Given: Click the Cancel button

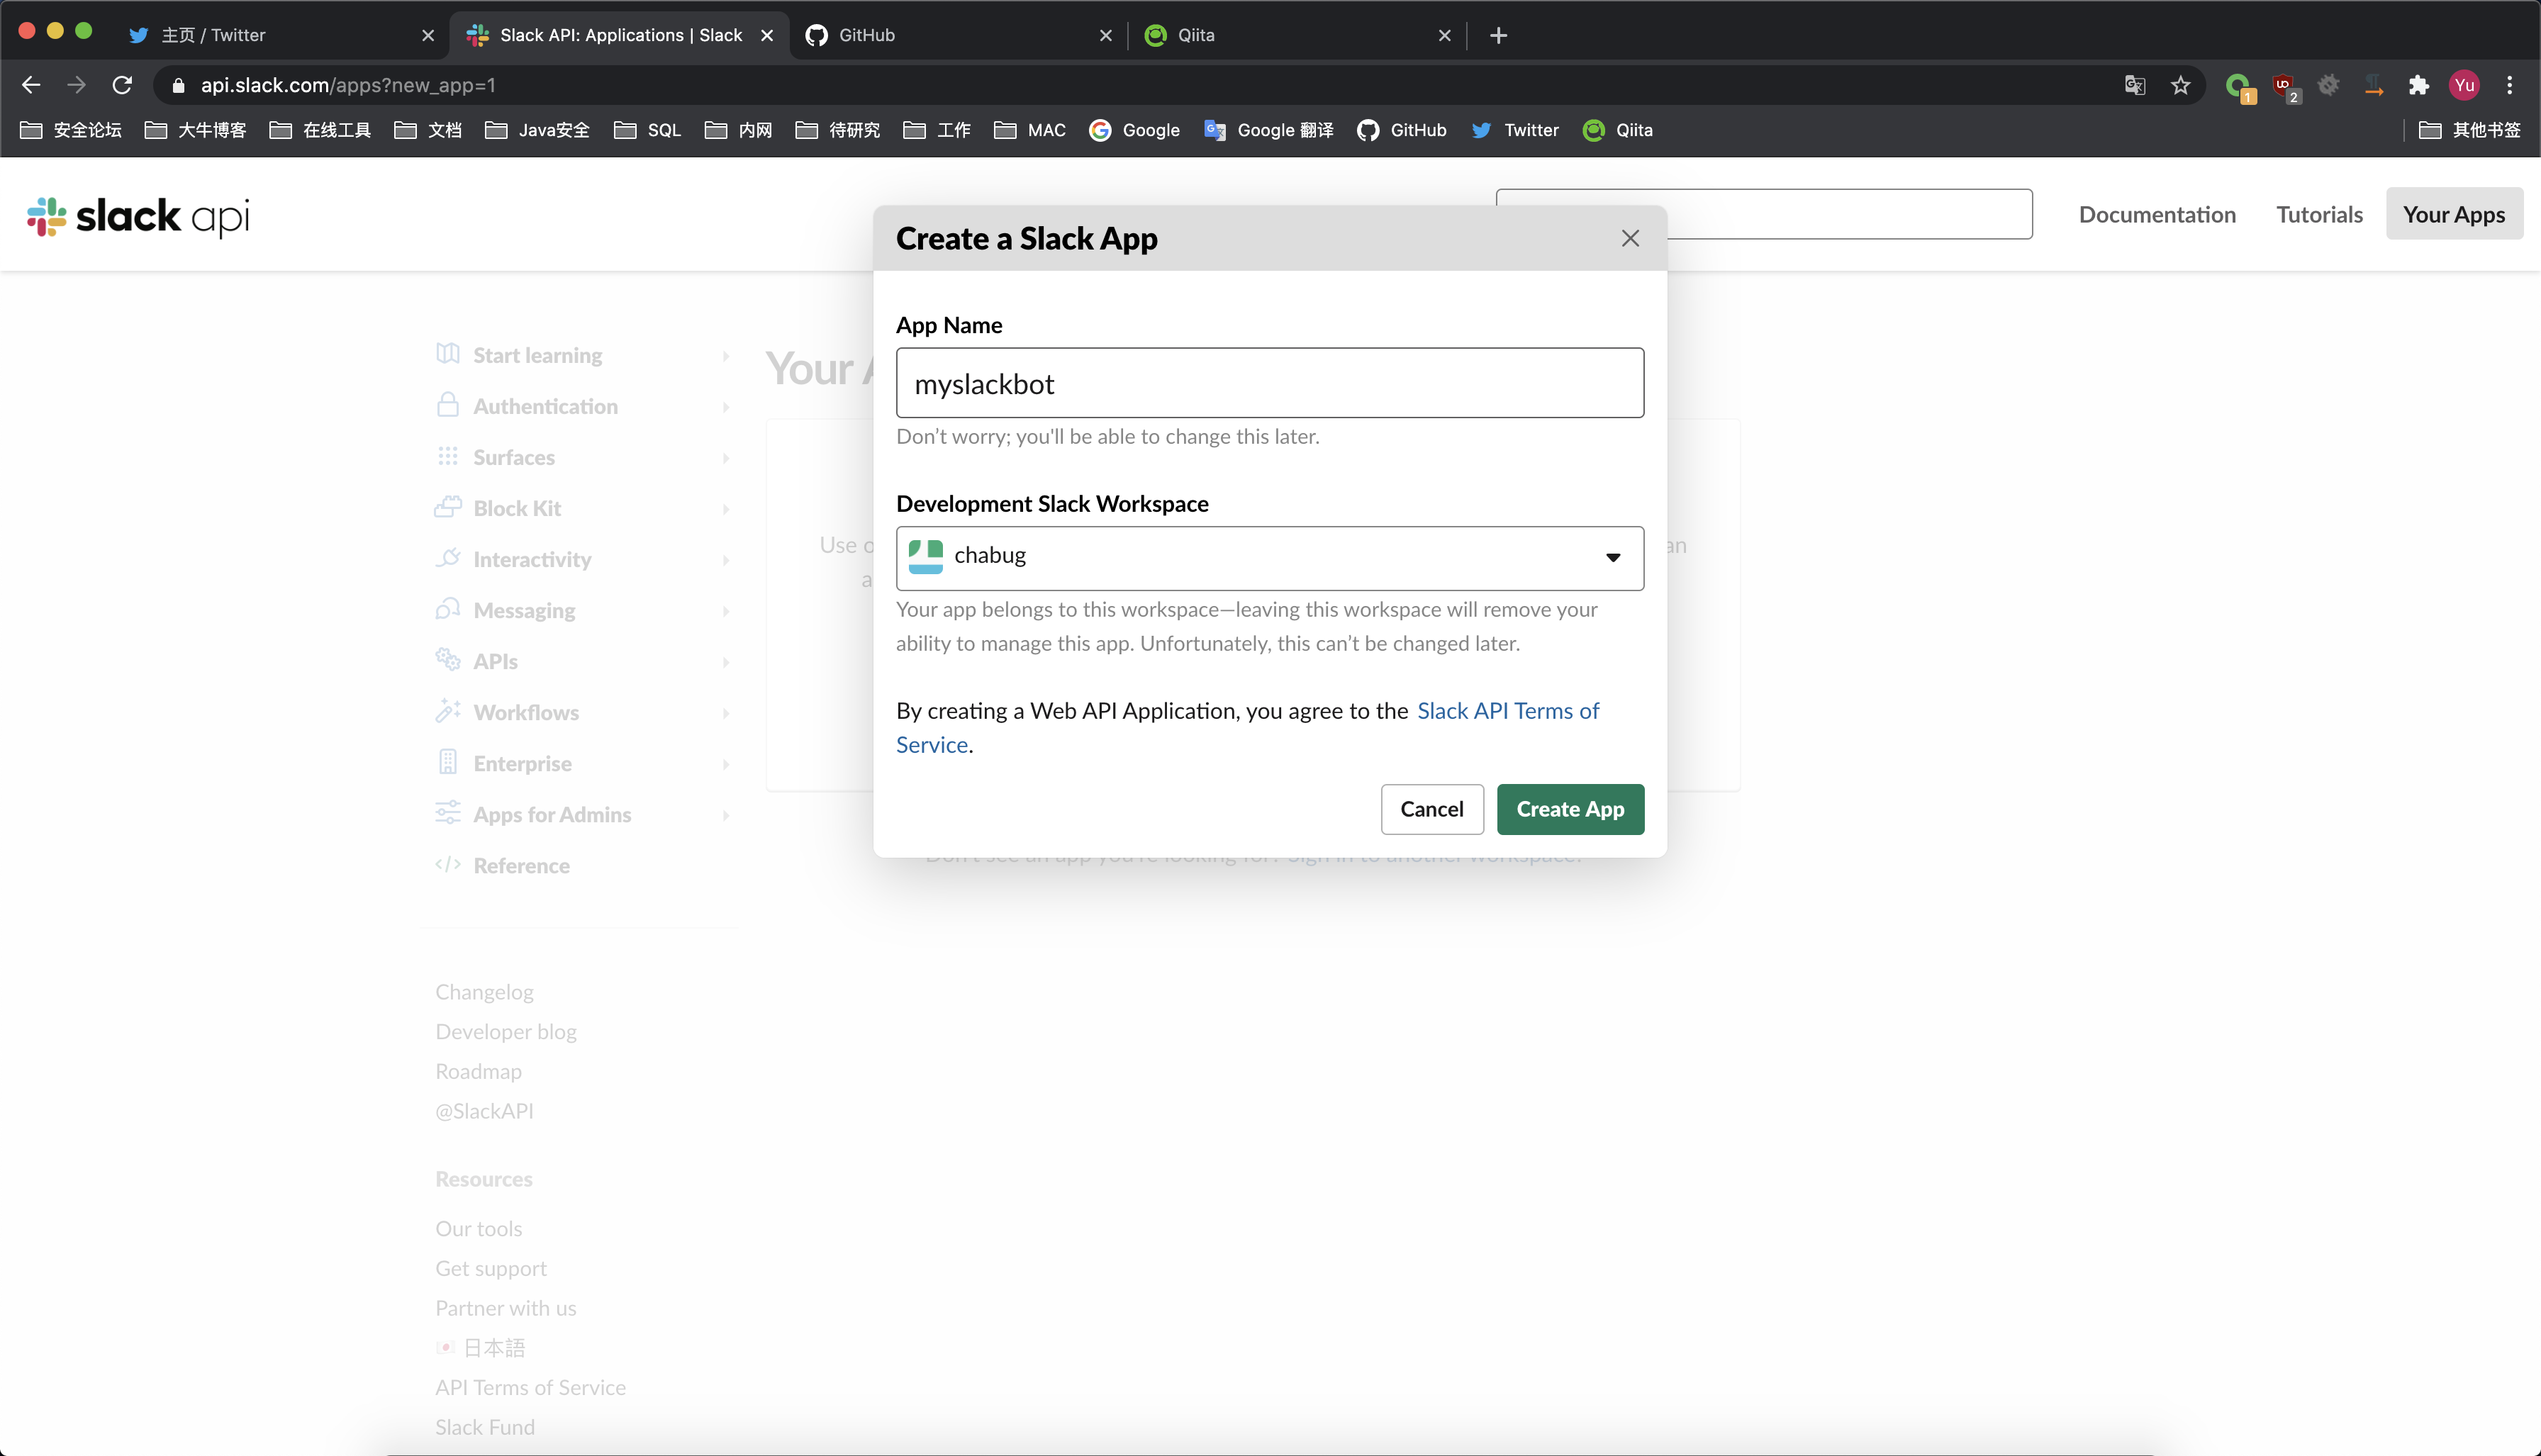Looking at the screenshot, I should coord(1431,809).
